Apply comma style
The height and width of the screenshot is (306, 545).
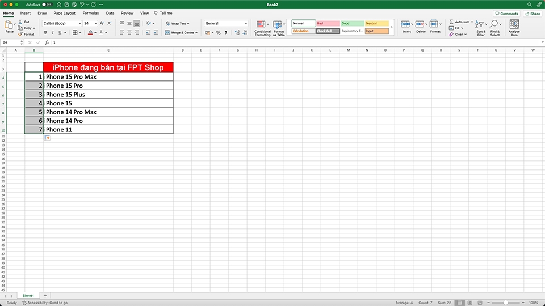225,33
